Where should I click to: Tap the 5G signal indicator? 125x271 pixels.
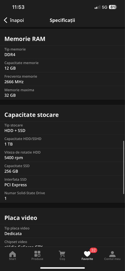(x=104, y=7)
